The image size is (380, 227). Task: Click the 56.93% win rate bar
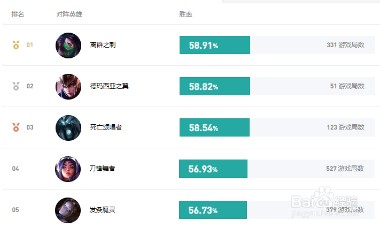213,169
